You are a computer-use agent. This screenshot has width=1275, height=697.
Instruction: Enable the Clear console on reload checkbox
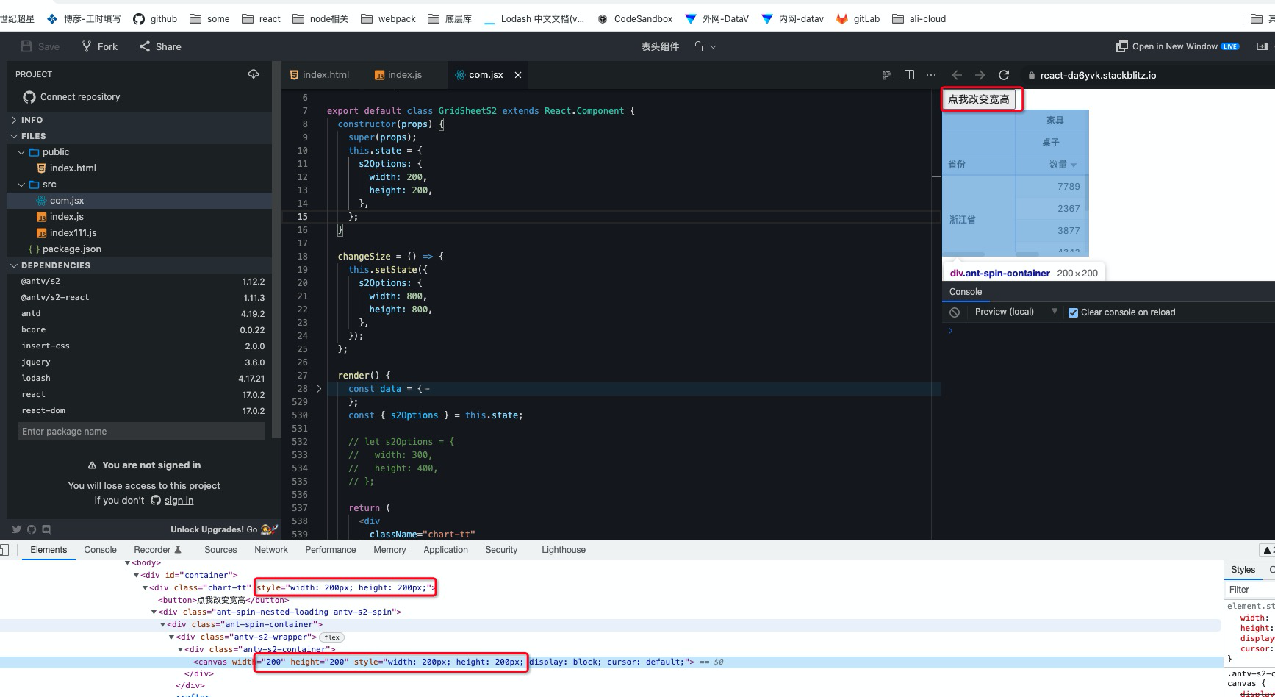coord(1073,312)
